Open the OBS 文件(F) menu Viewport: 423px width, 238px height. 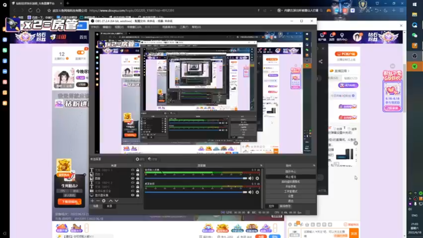coord(95,28)
